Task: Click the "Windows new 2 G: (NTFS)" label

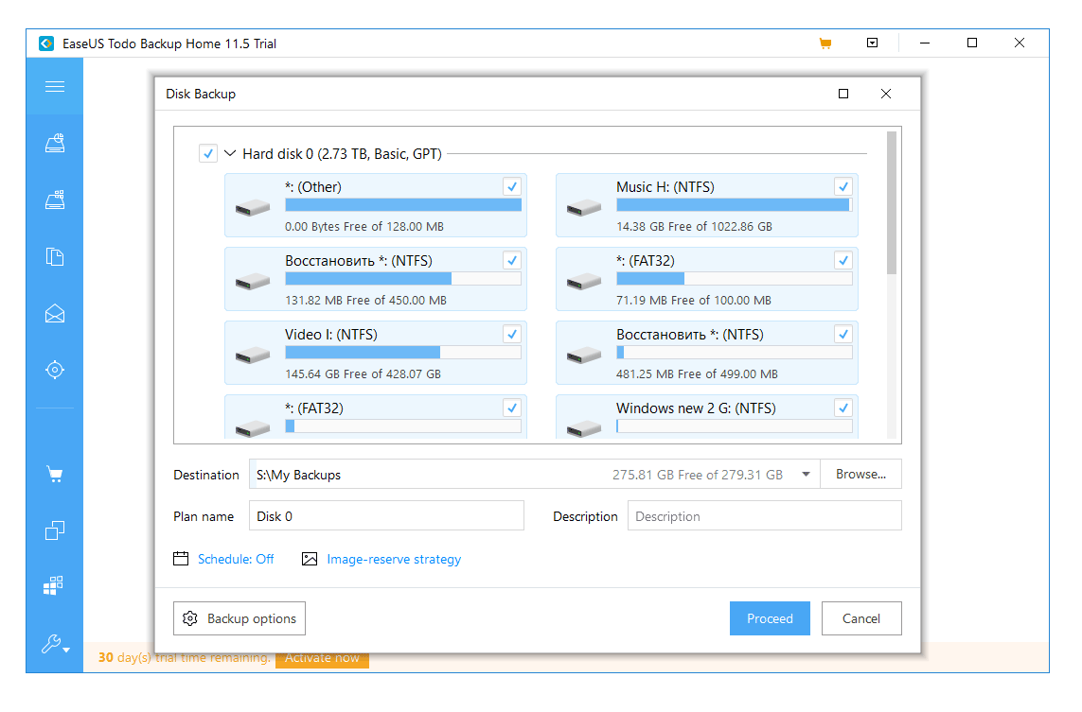Action: click(697, 408)
